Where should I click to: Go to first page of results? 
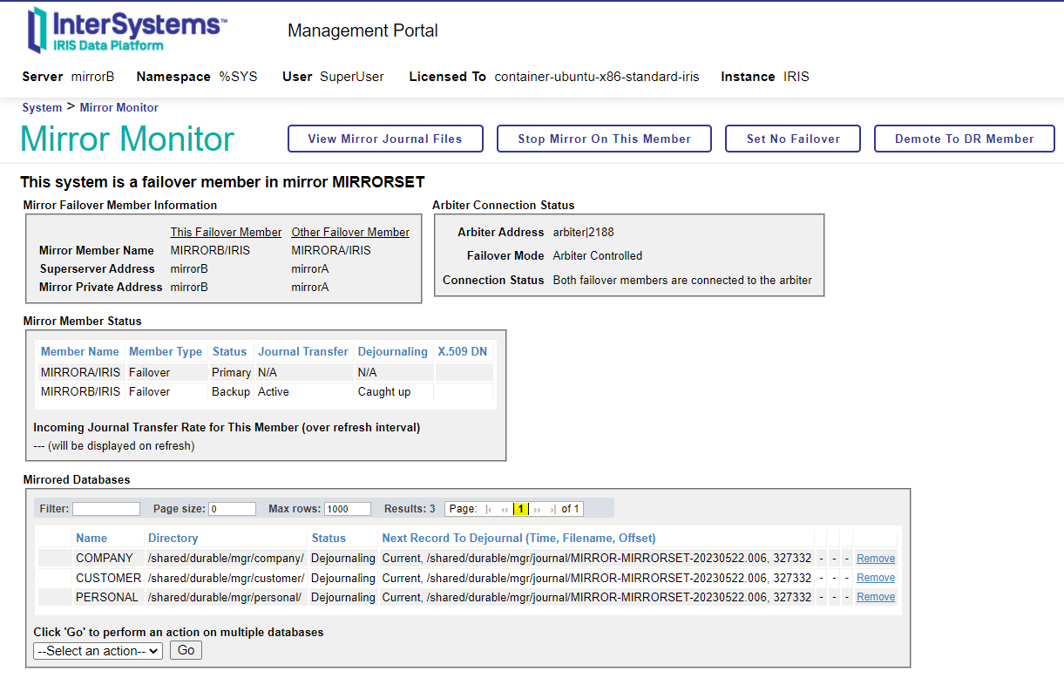tap(489, 510)
